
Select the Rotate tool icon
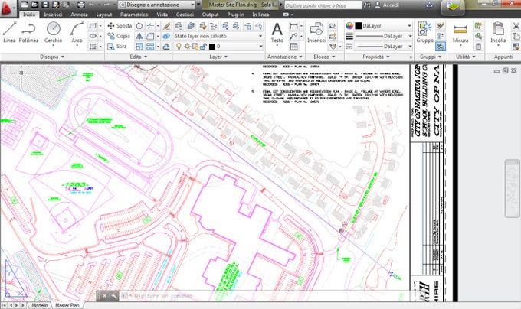[139, 25]
